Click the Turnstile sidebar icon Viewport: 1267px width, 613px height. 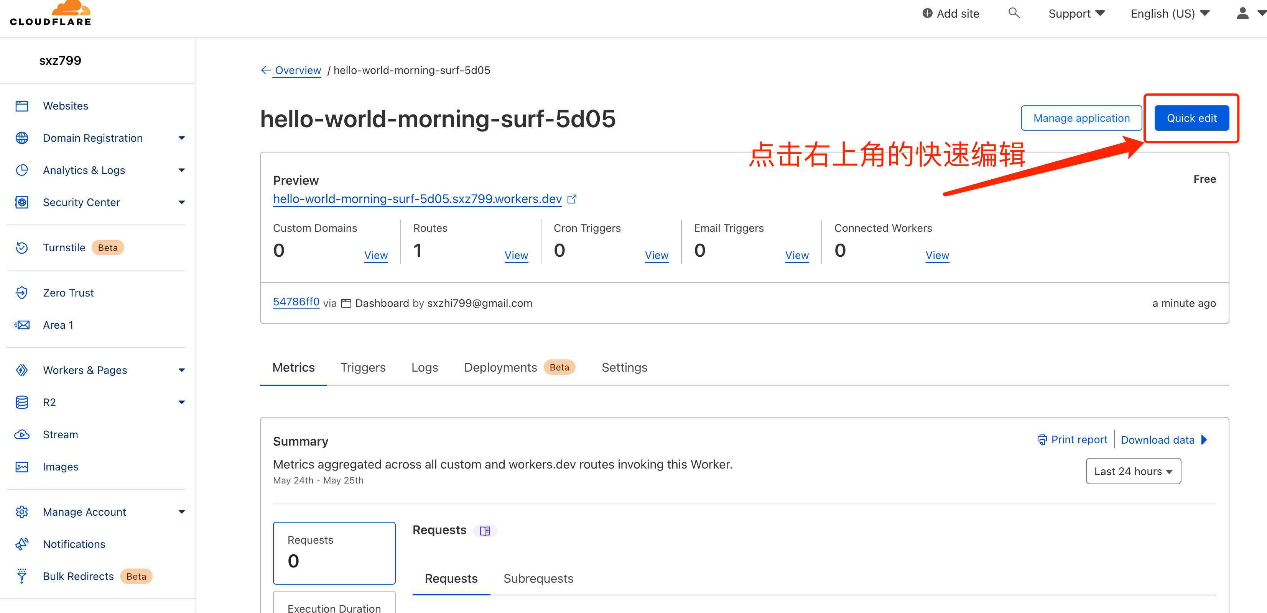click(x=21, y=247)
